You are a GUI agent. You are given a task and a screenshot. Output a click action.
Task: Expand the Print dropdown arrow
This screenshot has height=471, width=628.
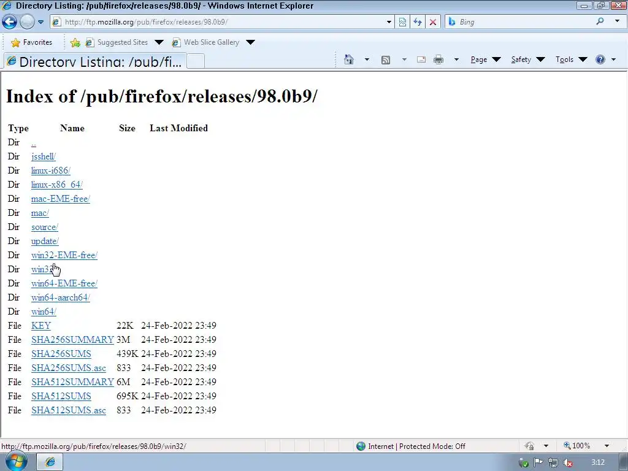[x=456, y=59]
